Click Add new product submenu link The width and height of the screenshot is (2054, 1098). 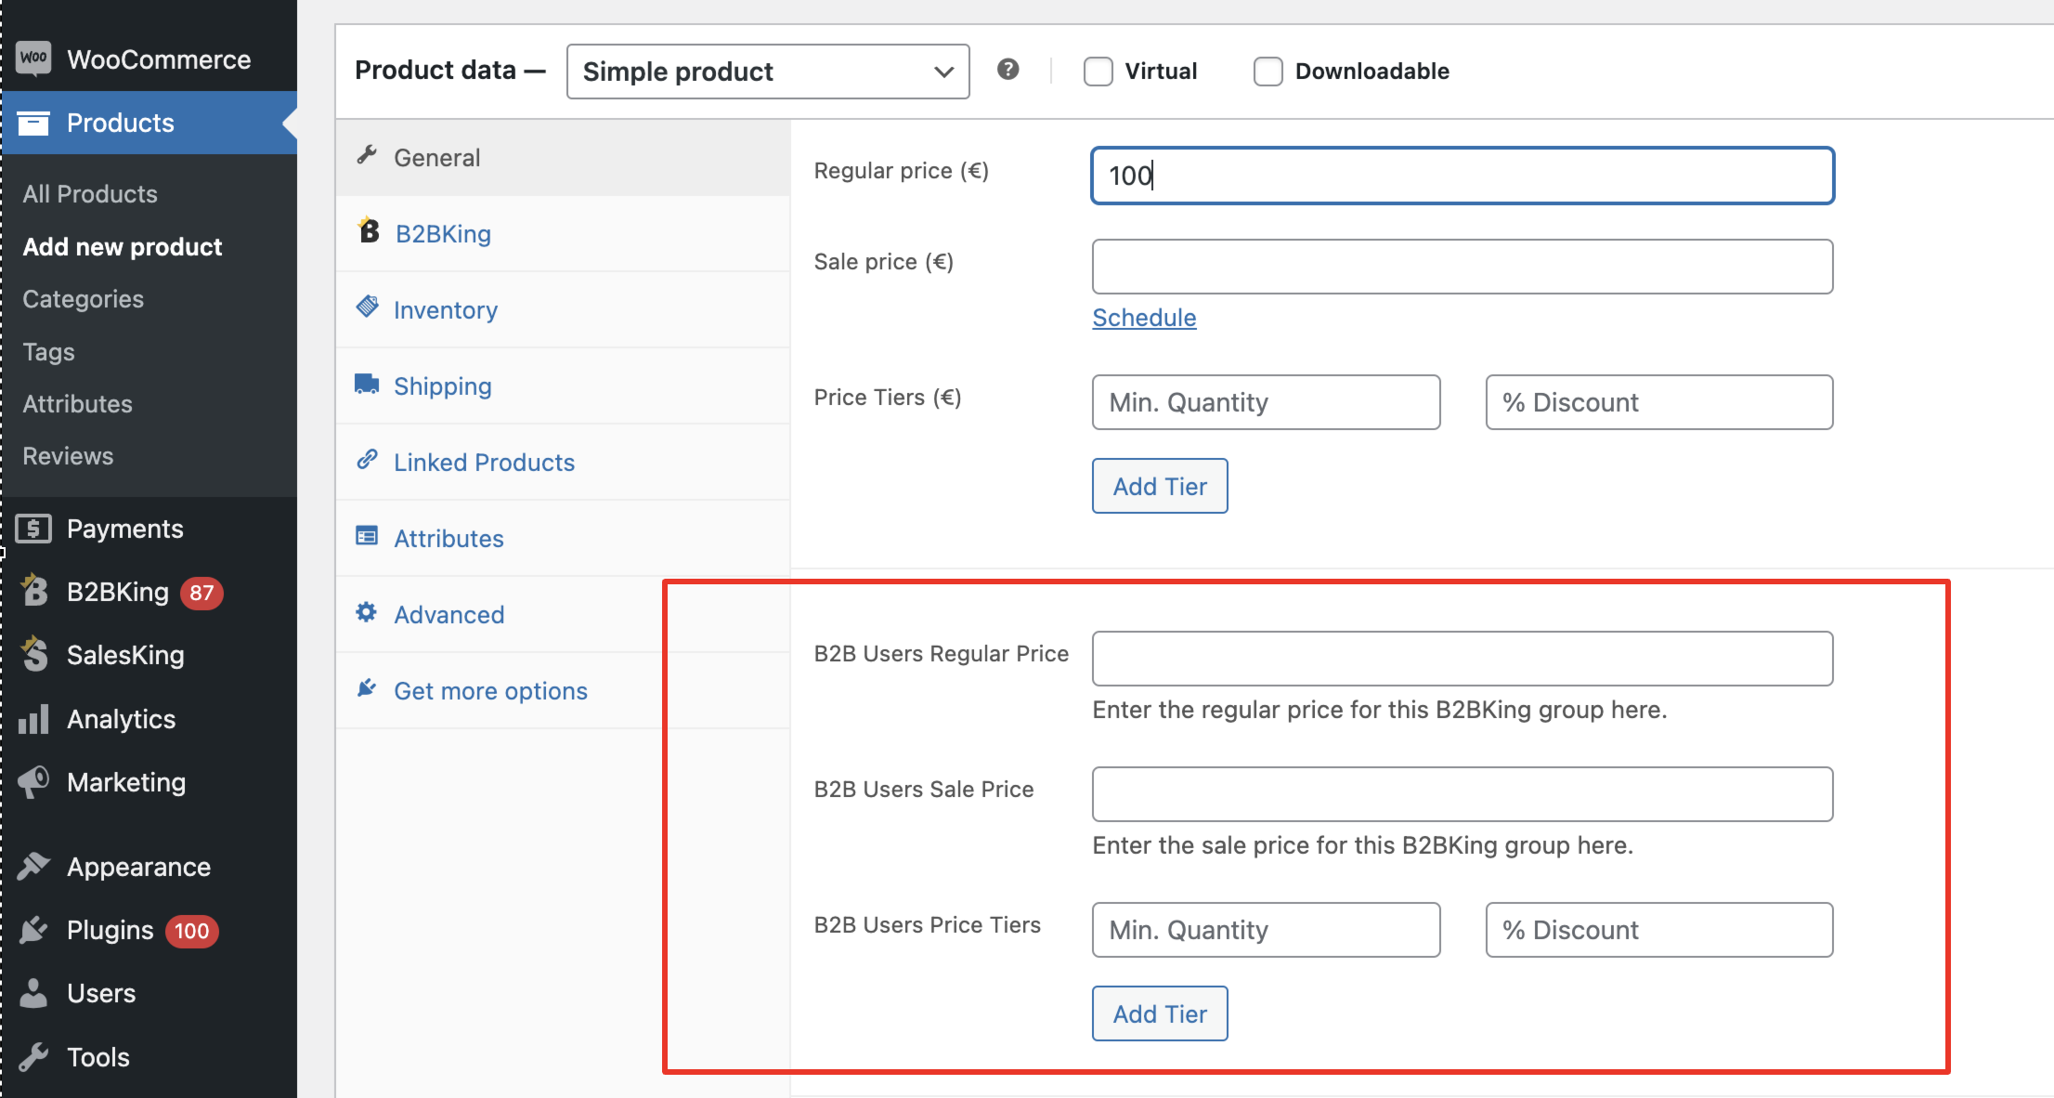click(x=123, y=247)
